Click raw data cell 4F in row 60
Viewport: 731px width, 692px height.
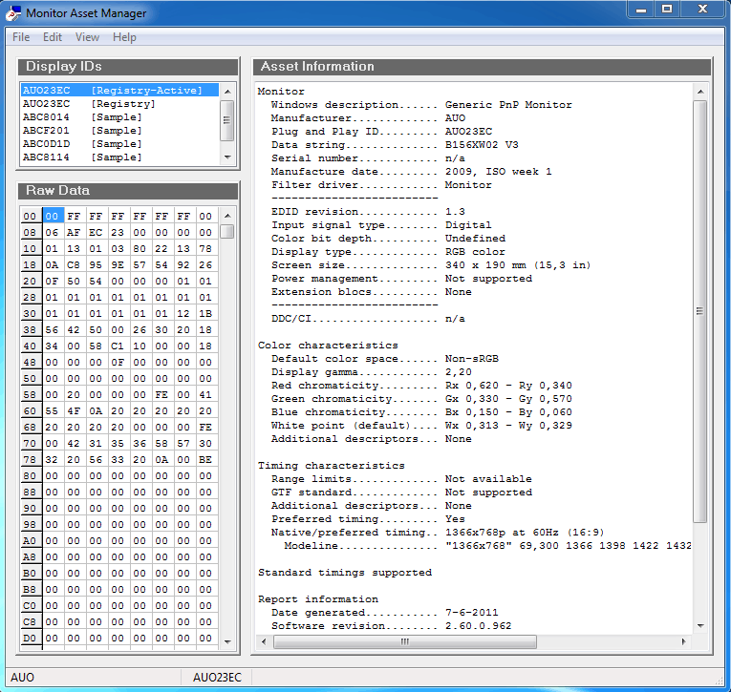tap(74, 410)
